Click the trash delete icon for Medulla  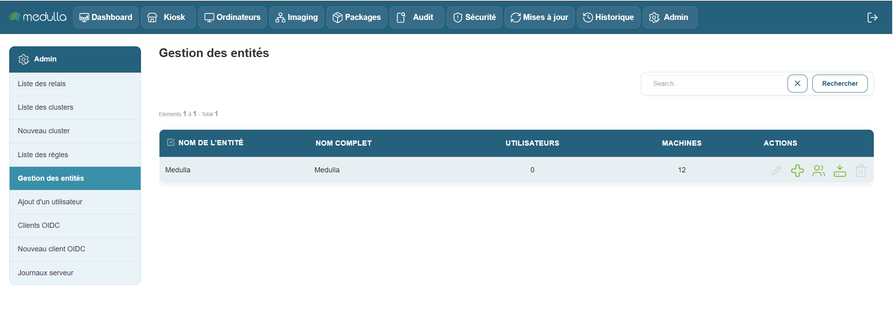click(861, 171)
